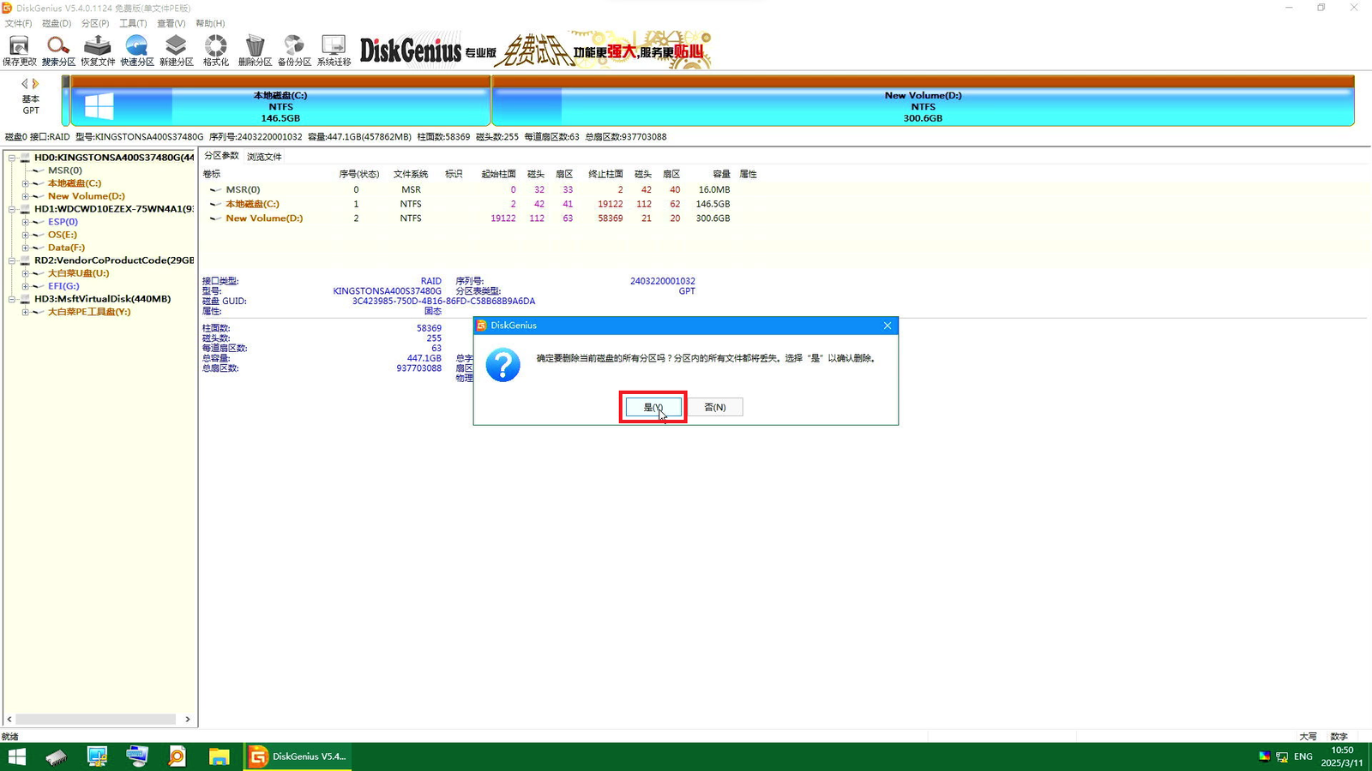Click the DiskGenius 专业版 promotional banner
This screenshot has width=1372, height=771.
pos(535,51)
